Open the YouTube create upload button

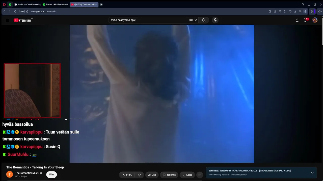coord(297,20)
